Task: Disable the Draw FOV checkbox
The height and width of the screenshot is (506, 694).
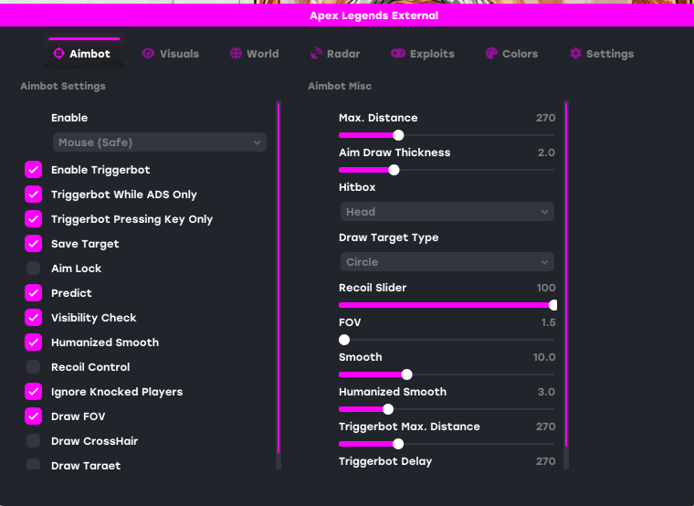Action: pos(33,416)
